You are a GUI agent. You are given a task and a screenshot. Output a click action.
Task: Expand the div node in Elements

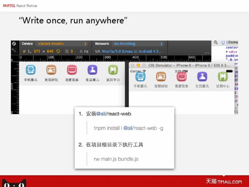(x=227, y=52)
